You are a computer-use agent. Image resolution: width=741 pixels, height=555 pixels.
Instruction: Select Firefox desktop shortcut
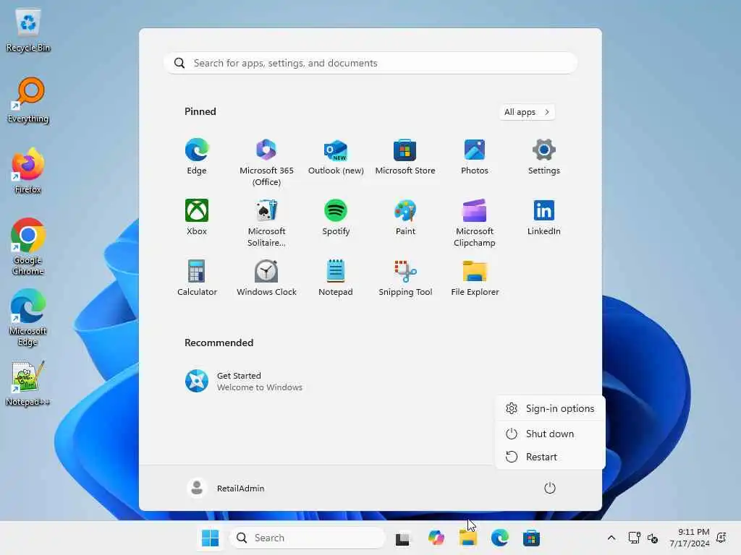(x=28, y=171)
